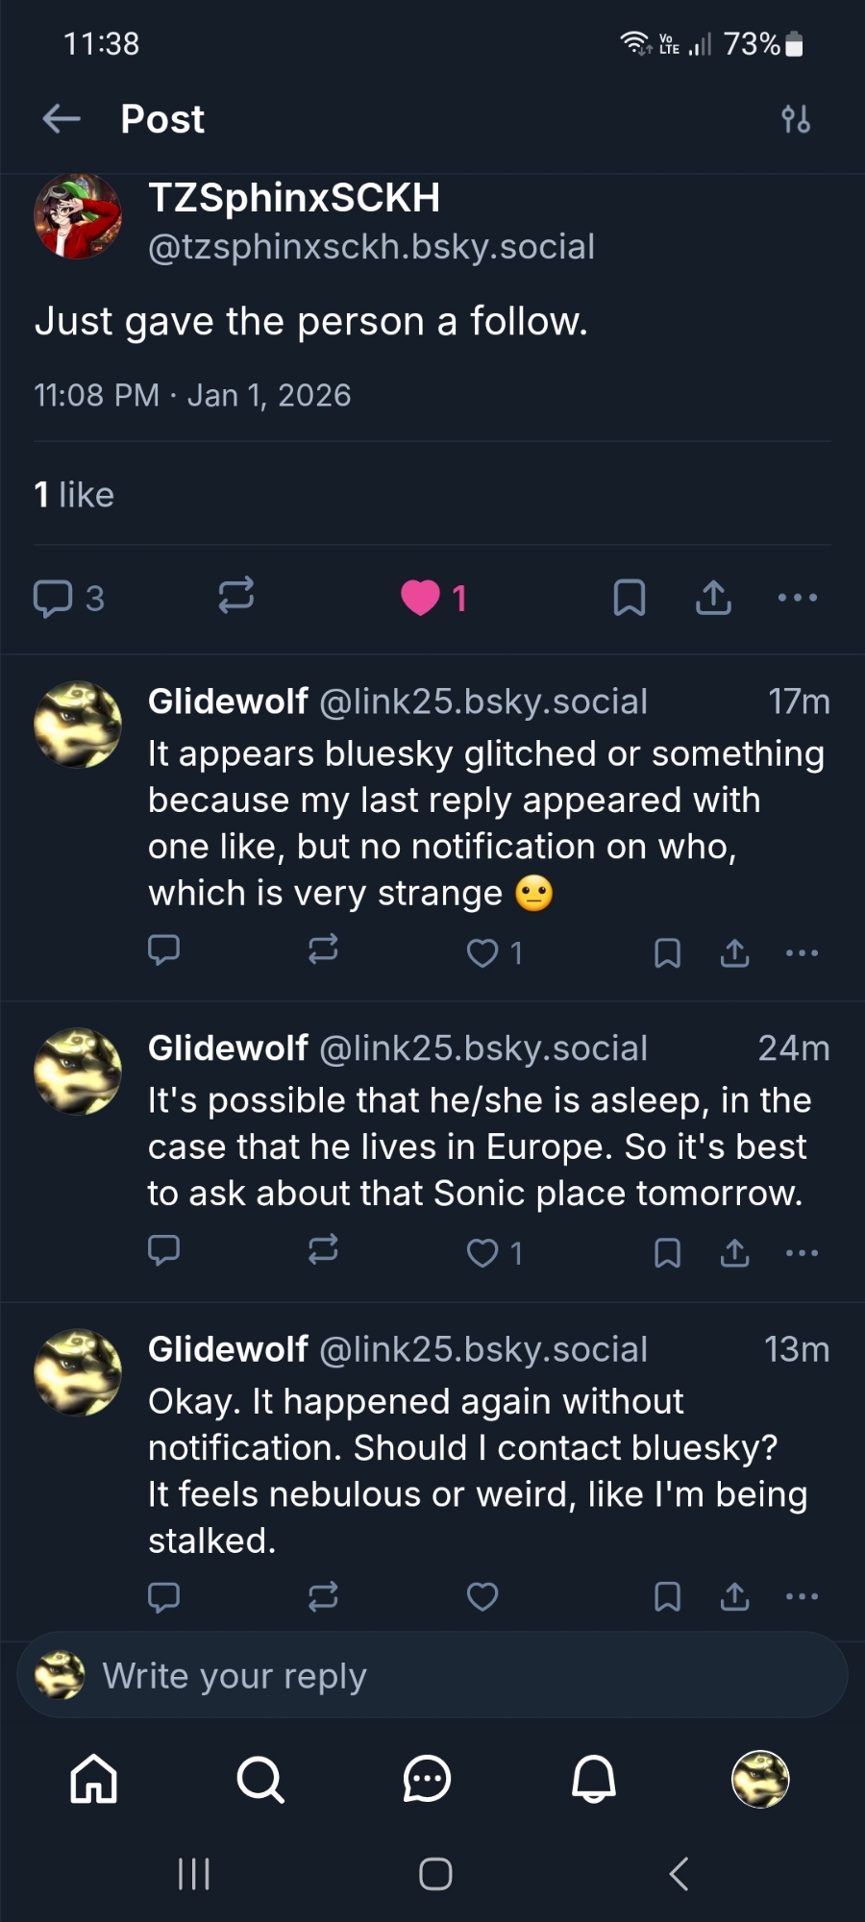
Task: Open Search tab in bottom bar
Action: coord(259,1779)
